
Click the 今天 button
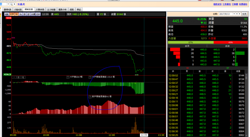pos(244,14)
